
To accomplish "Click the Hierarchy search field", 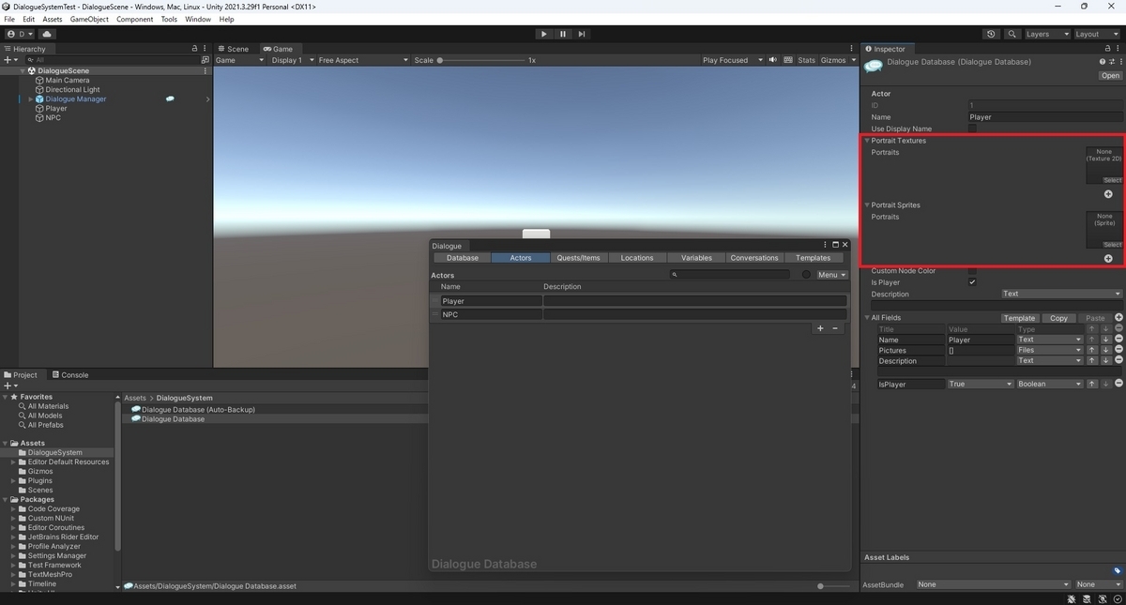I will tap(113, 60).
